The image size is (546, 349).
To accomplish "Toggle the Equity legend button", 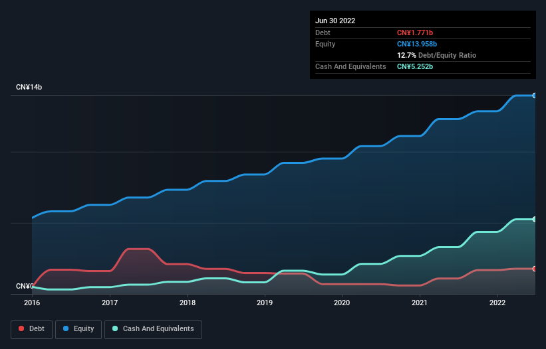I will (x=78, y=329).
